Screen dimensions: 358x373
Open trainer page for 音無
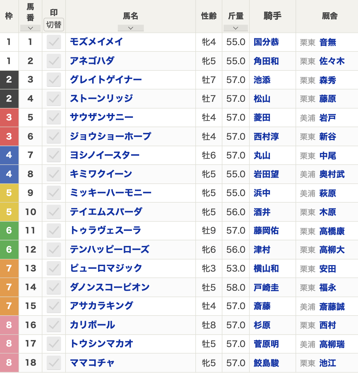(328, 42)
